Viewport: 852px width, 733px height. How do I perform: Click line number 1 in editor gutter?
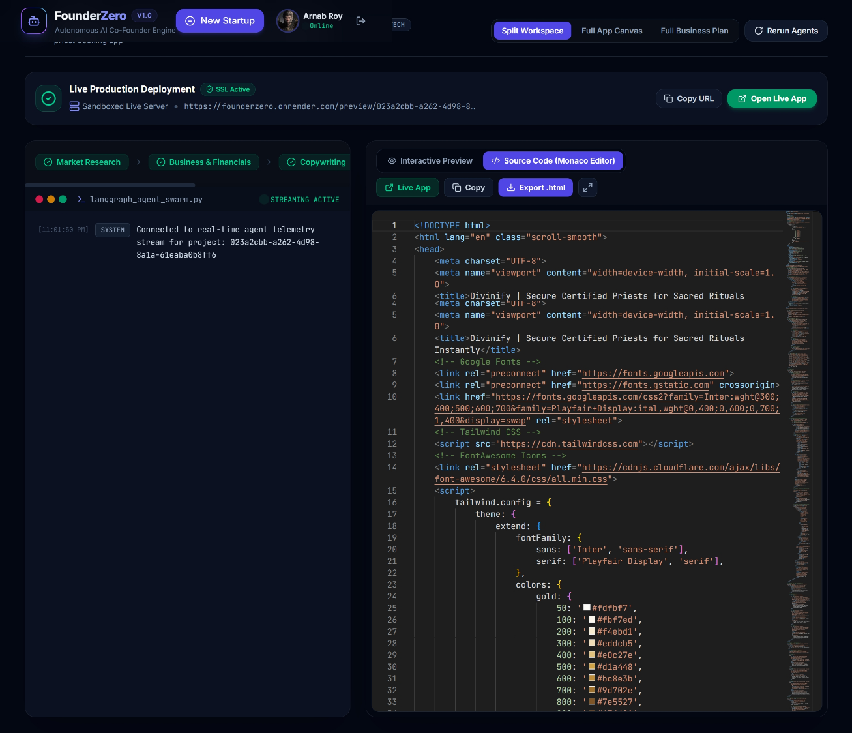tap(394, 226)
